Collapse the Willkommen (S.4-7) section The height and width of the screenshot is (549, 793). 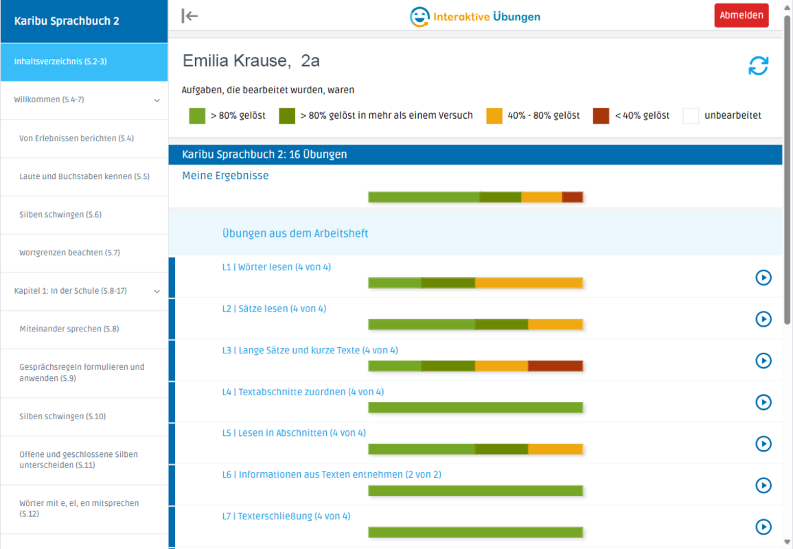click(x=157, y=100)
